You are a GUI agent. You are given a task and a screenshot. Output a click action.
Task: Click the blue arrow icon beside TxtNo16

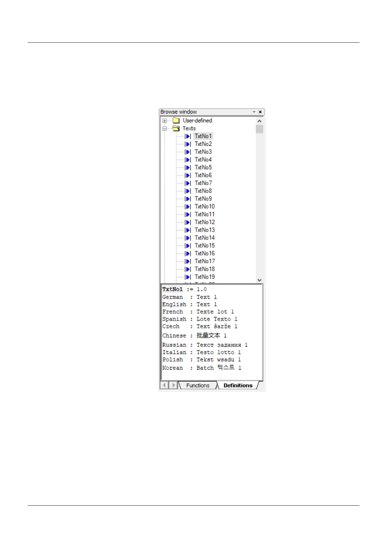coord(188,253)
